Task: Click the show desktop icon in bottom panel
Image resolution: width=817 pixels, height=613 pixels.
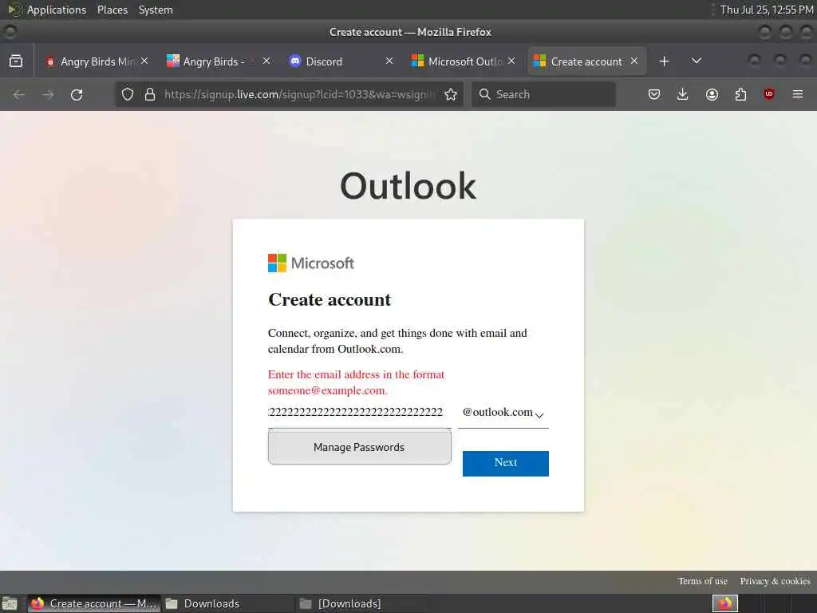Action: click(x=10, y=603)
